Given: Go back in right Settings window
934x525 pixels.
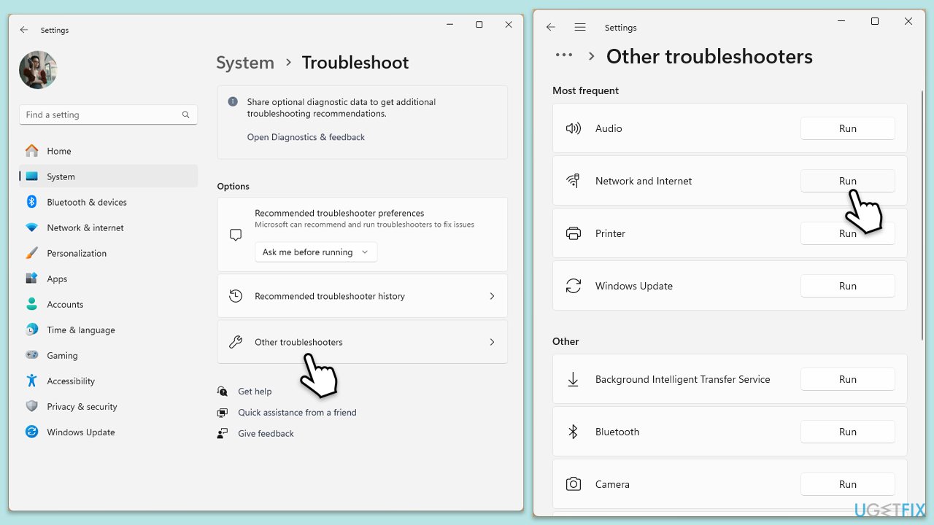Looking at the screenshot, I should point(551,27).
